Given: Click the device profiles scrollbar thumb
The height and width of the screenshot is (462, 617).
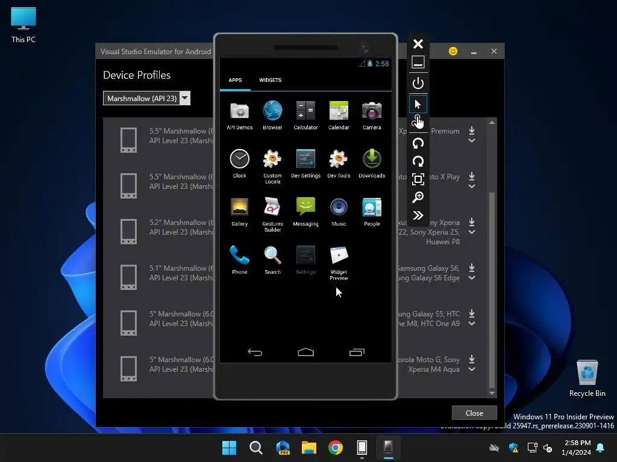Looking at the screenshot, I should pos(492,290).
